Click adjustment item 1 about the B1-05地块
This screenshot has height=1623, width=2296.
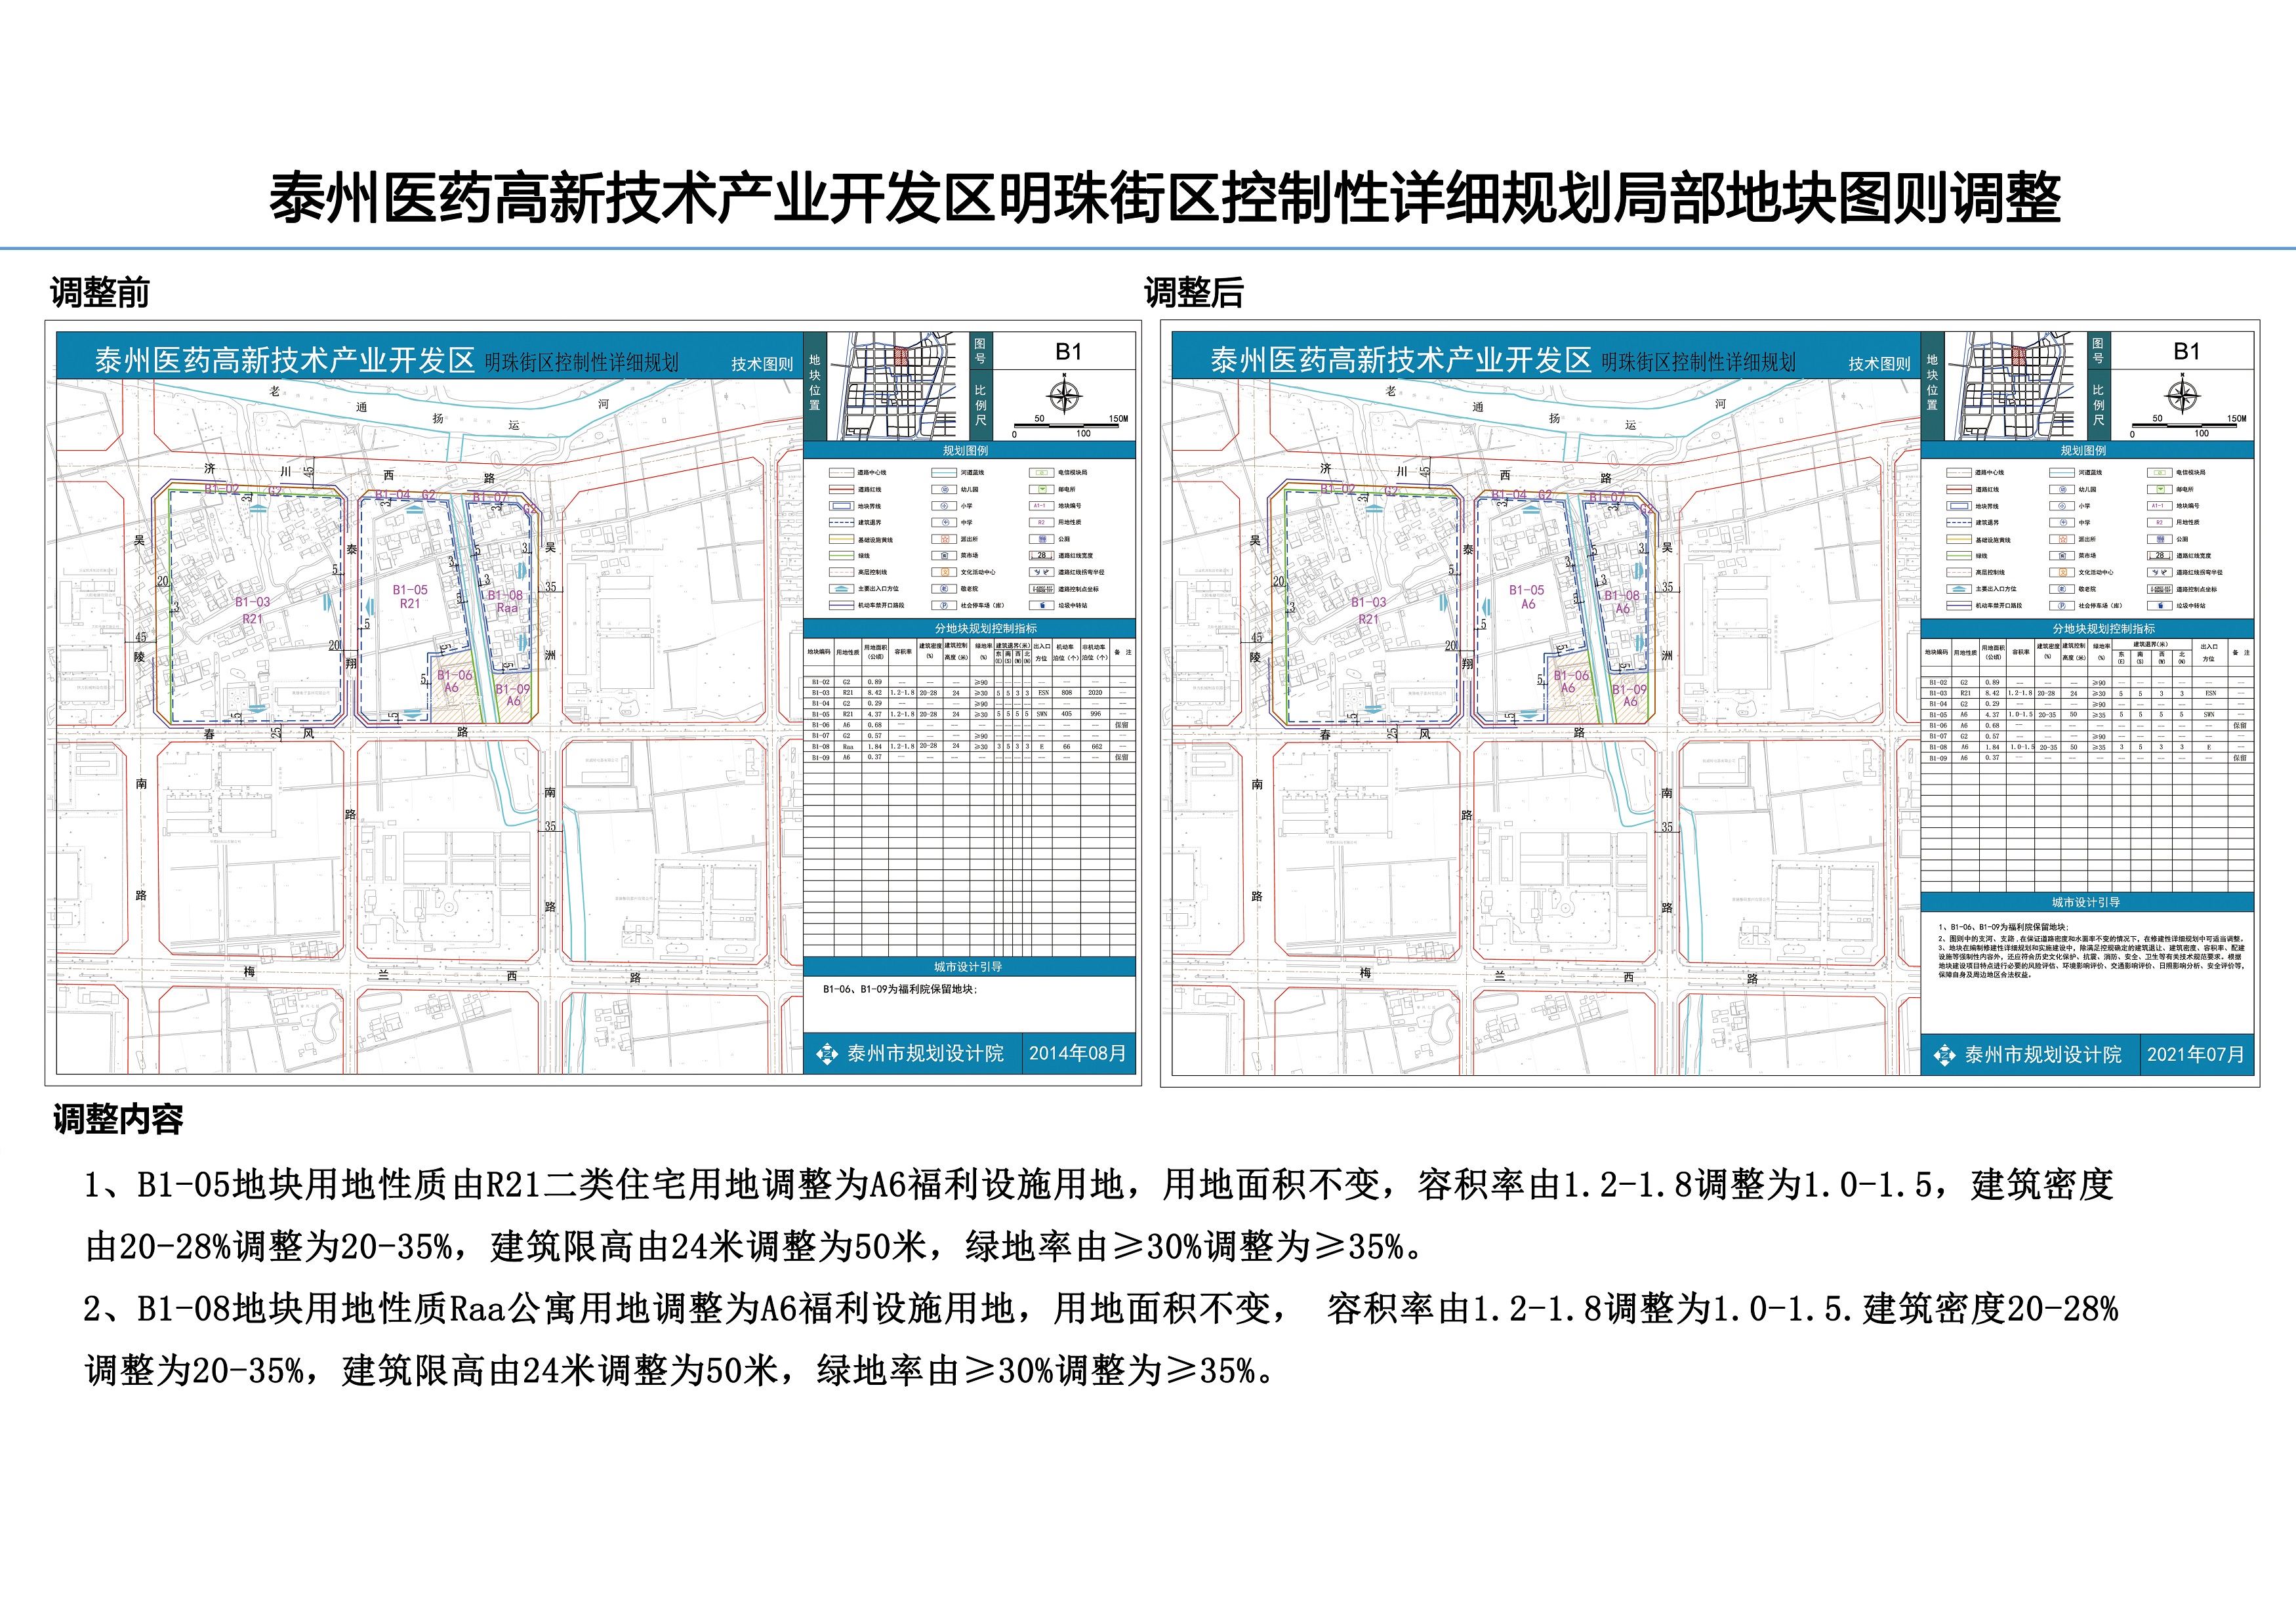click(x=1098, y=1216)
